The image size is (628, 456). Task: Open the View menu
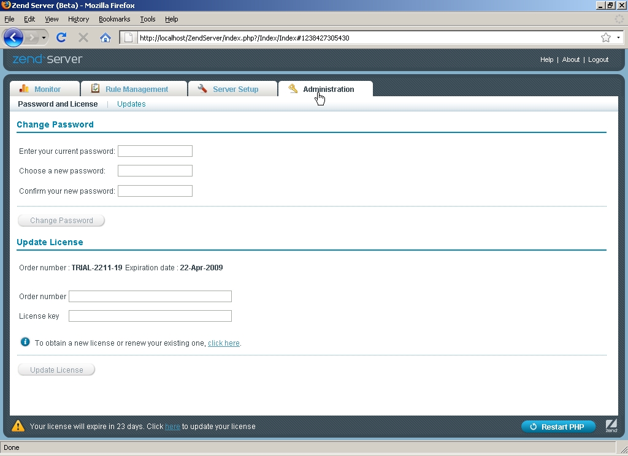pyautogui.click(x=52, y=19)
